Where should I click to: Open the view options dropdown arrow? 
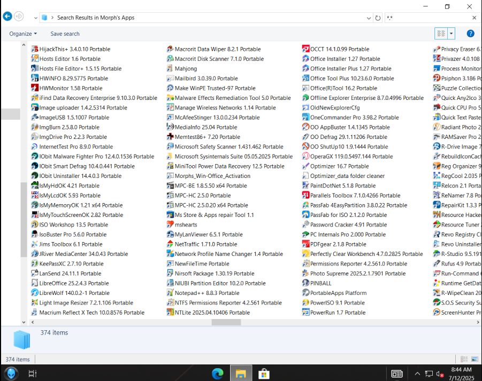tap(452, 34)
